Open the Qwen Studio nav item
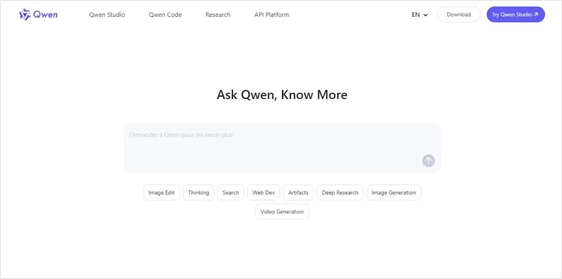This screenshot has width=562, height=279. (x=107, y=15)
